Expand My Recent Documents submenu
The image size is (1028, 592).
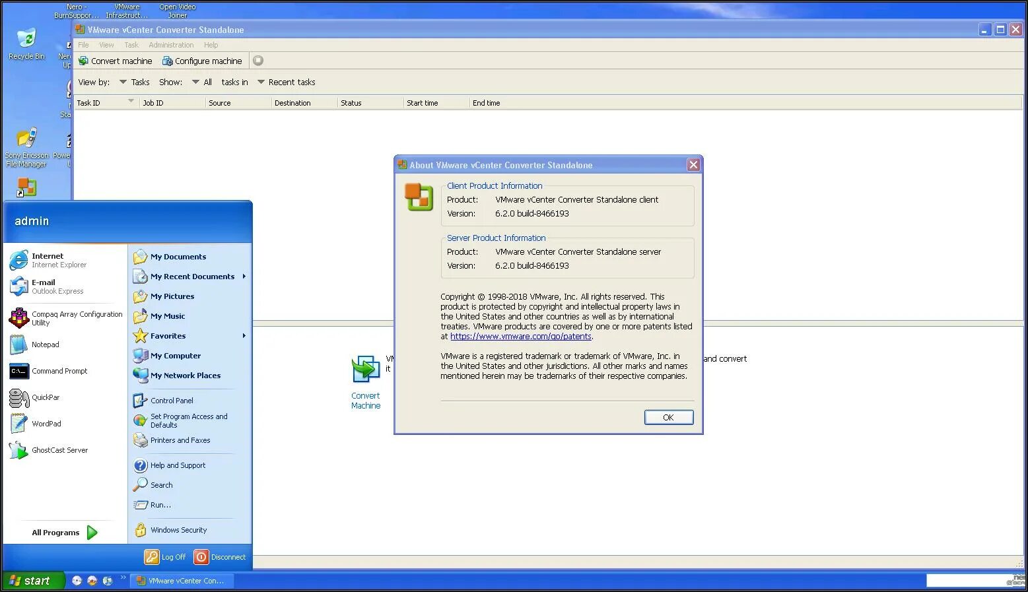point(244,277)
